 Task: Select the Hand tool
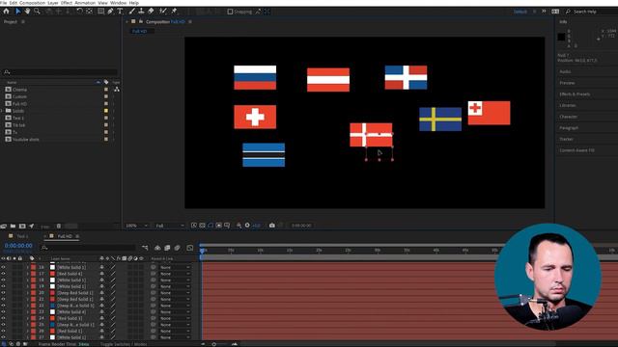[27, 12]
